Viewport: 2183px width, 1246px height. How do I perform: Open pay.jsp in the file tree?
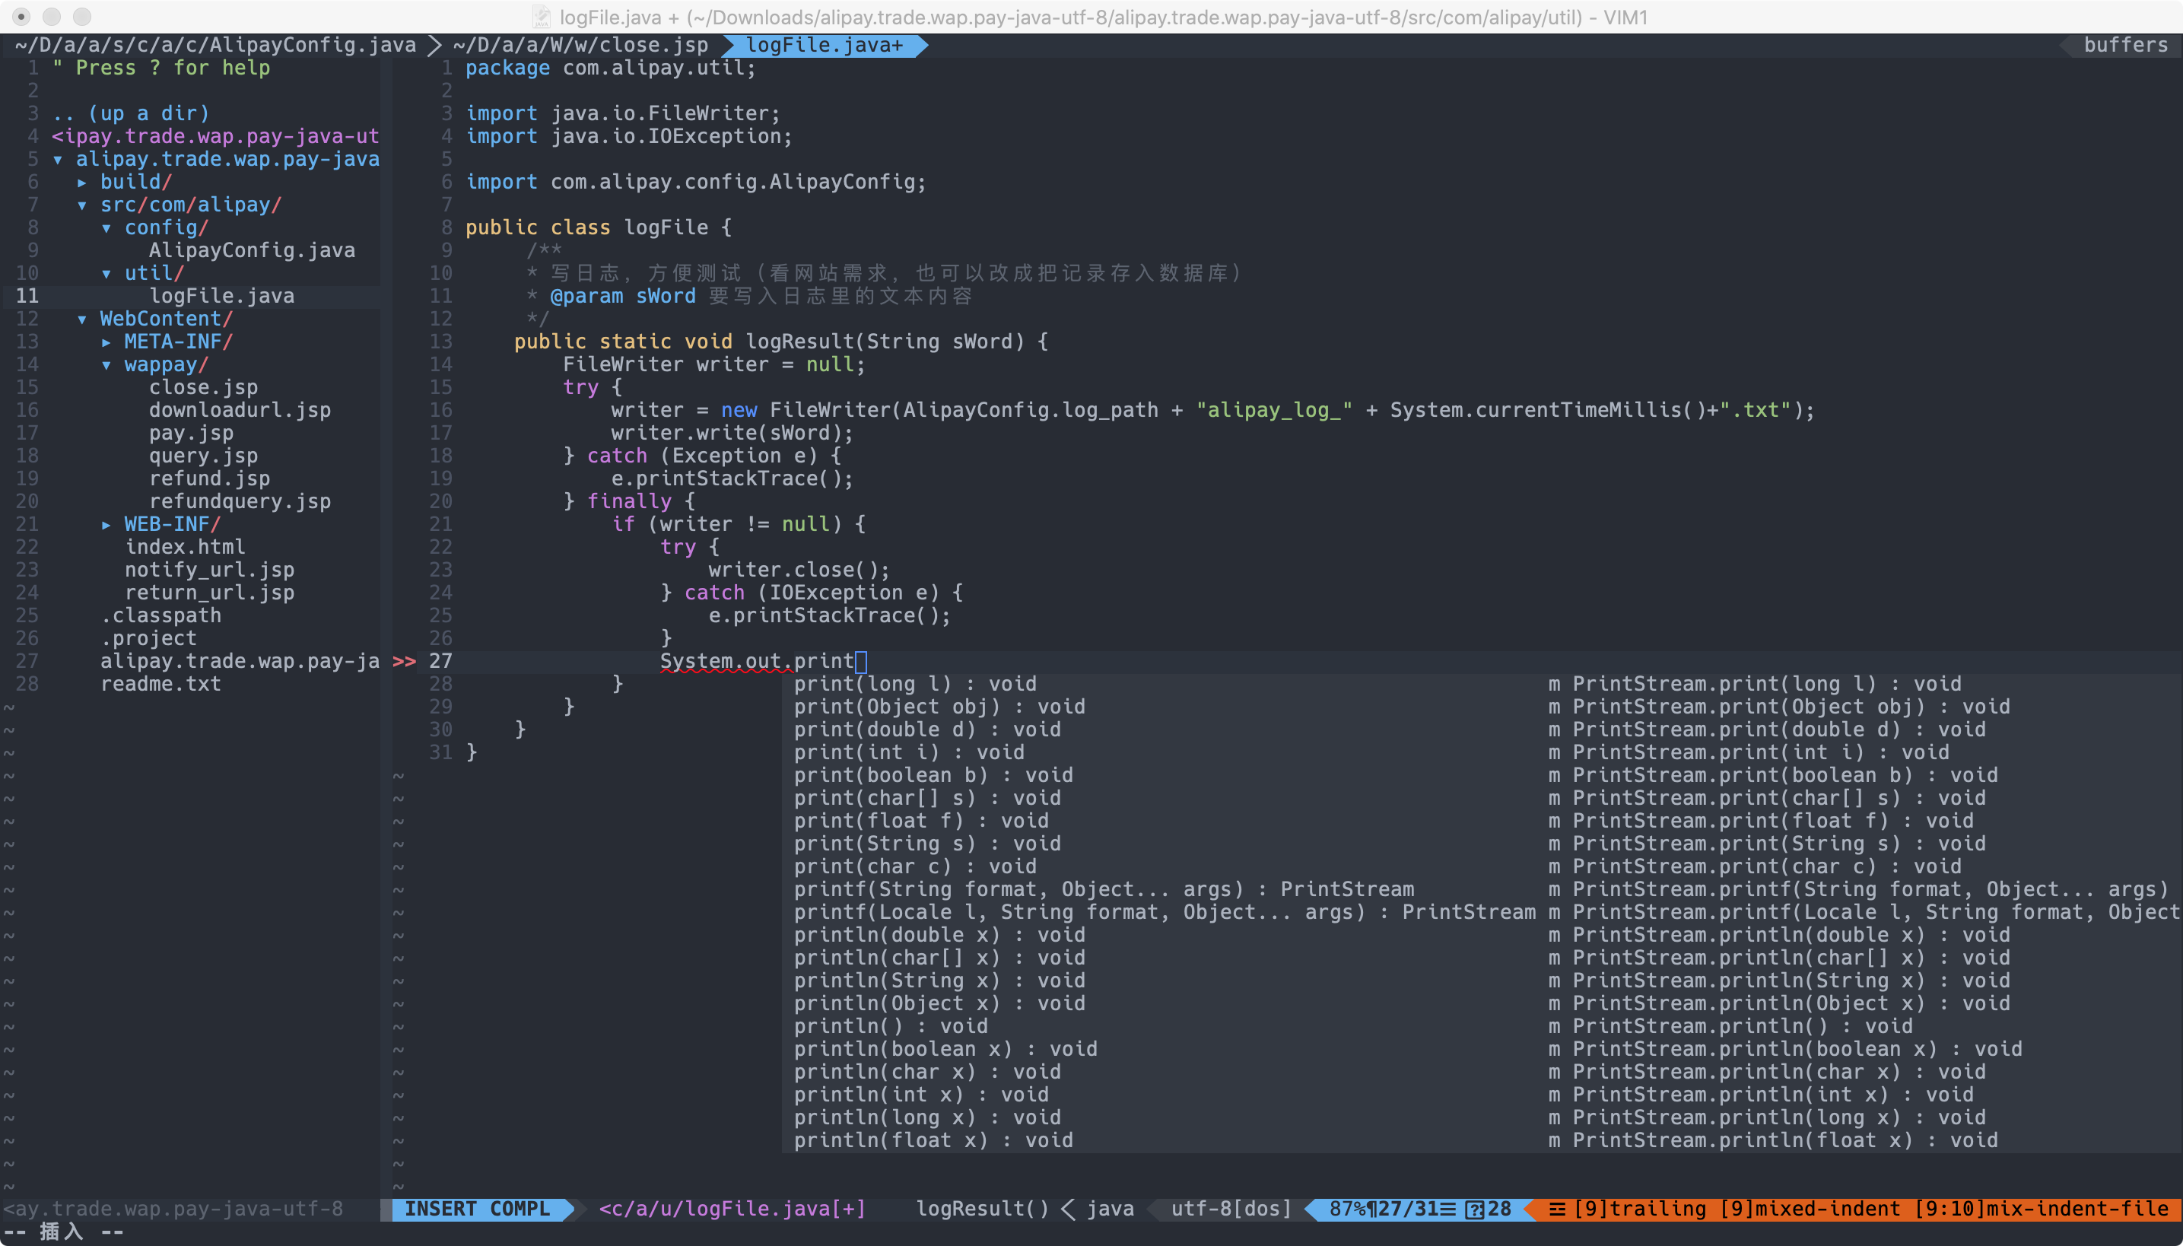(191, 433)
